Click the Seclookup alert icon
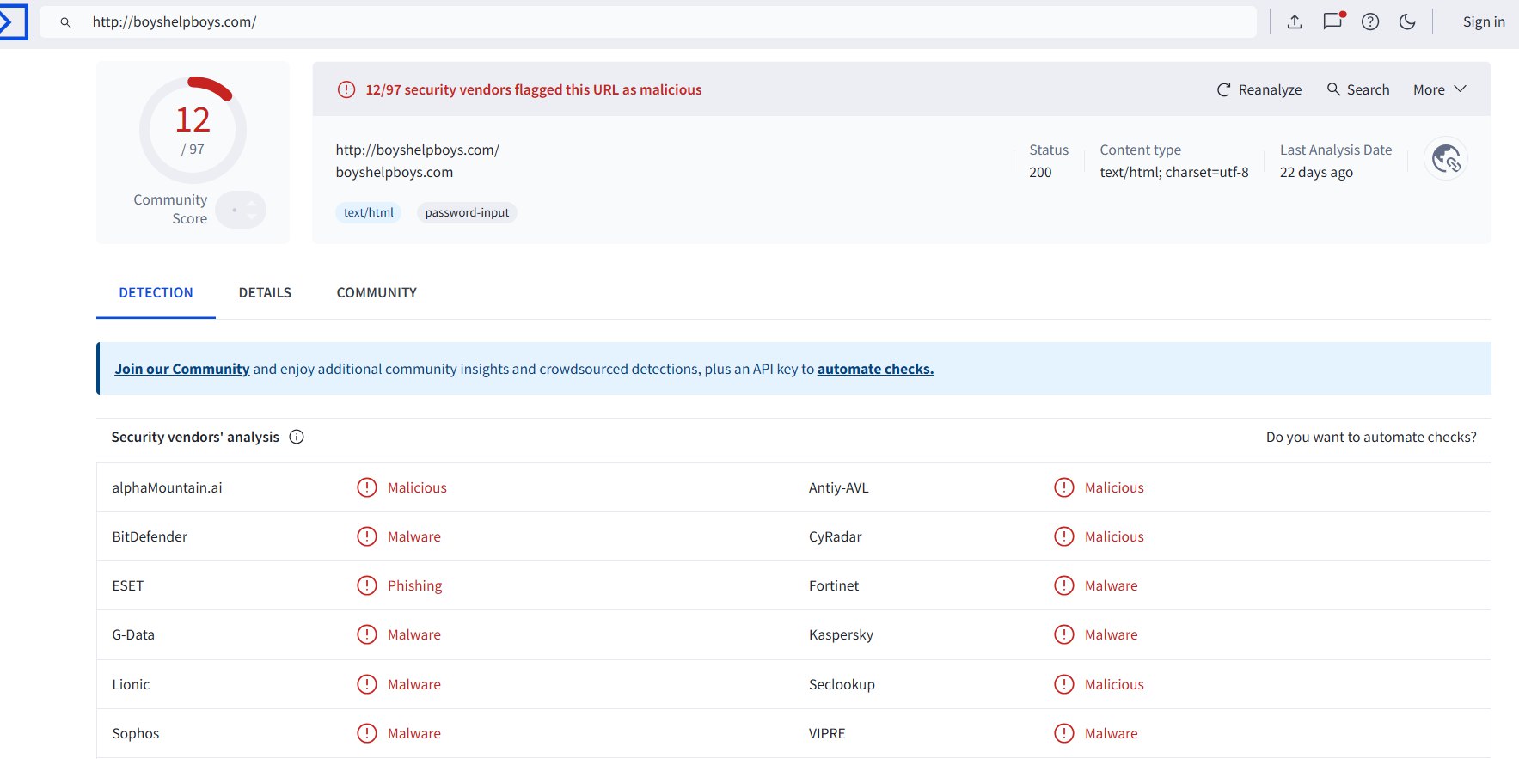1519x759 pixels. coord(1064,684)
